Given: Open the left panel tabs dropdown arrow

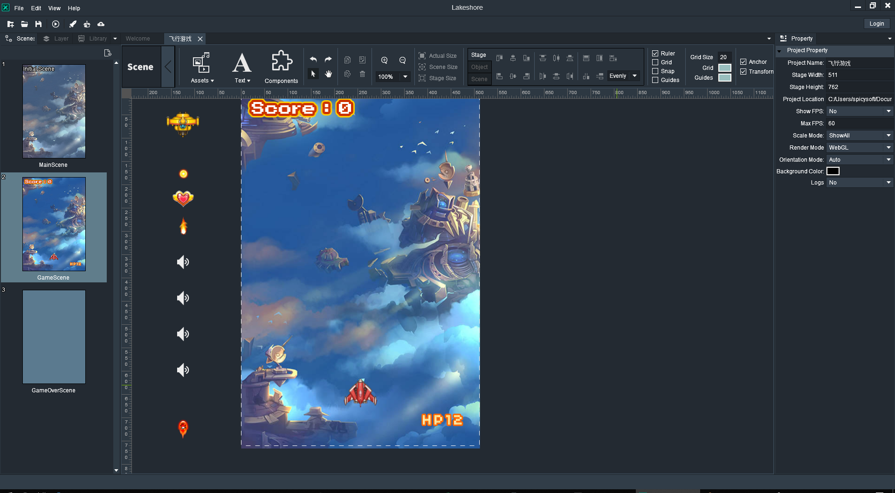Looking at the screenshot, I should [115, 39].
